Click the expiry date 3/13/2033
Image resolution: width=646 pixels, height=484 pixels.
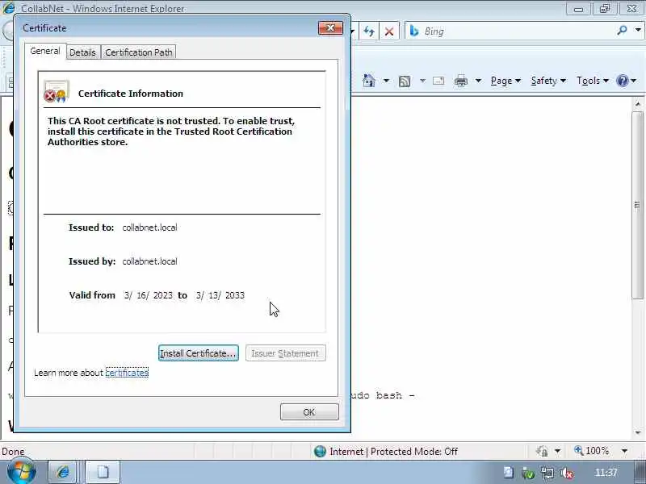tap(220, 295)
